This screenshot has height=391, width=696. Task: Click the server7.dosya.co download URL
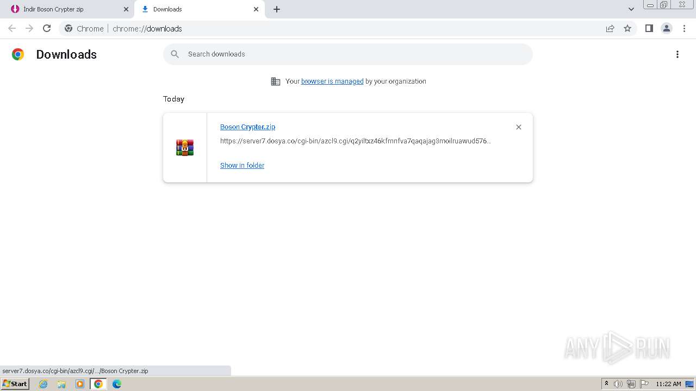click(356, 141)
